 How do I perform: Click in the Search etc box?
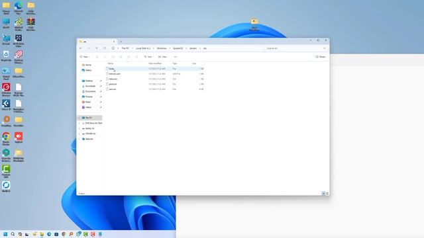click(x=296, y=48)
